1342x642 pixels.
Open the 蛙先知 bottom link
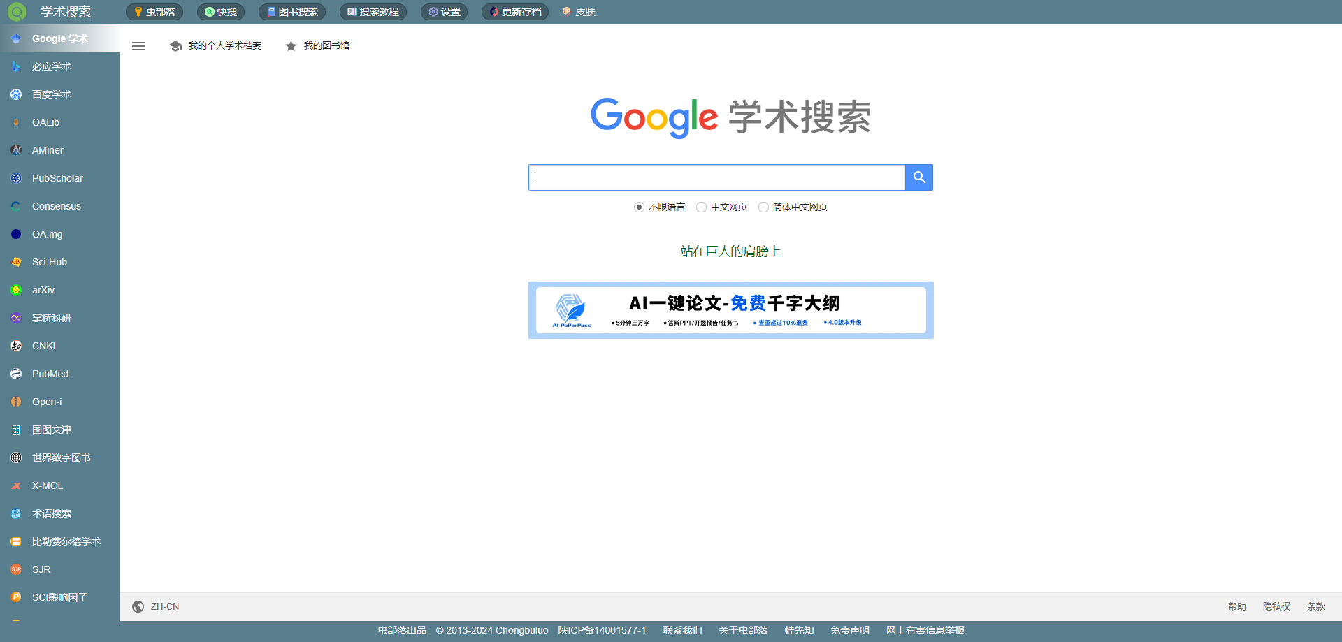[799, 630]
